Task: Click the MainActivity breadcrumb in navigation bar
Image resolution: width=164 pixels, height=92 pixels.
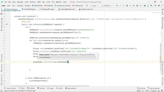Action: 37,6
